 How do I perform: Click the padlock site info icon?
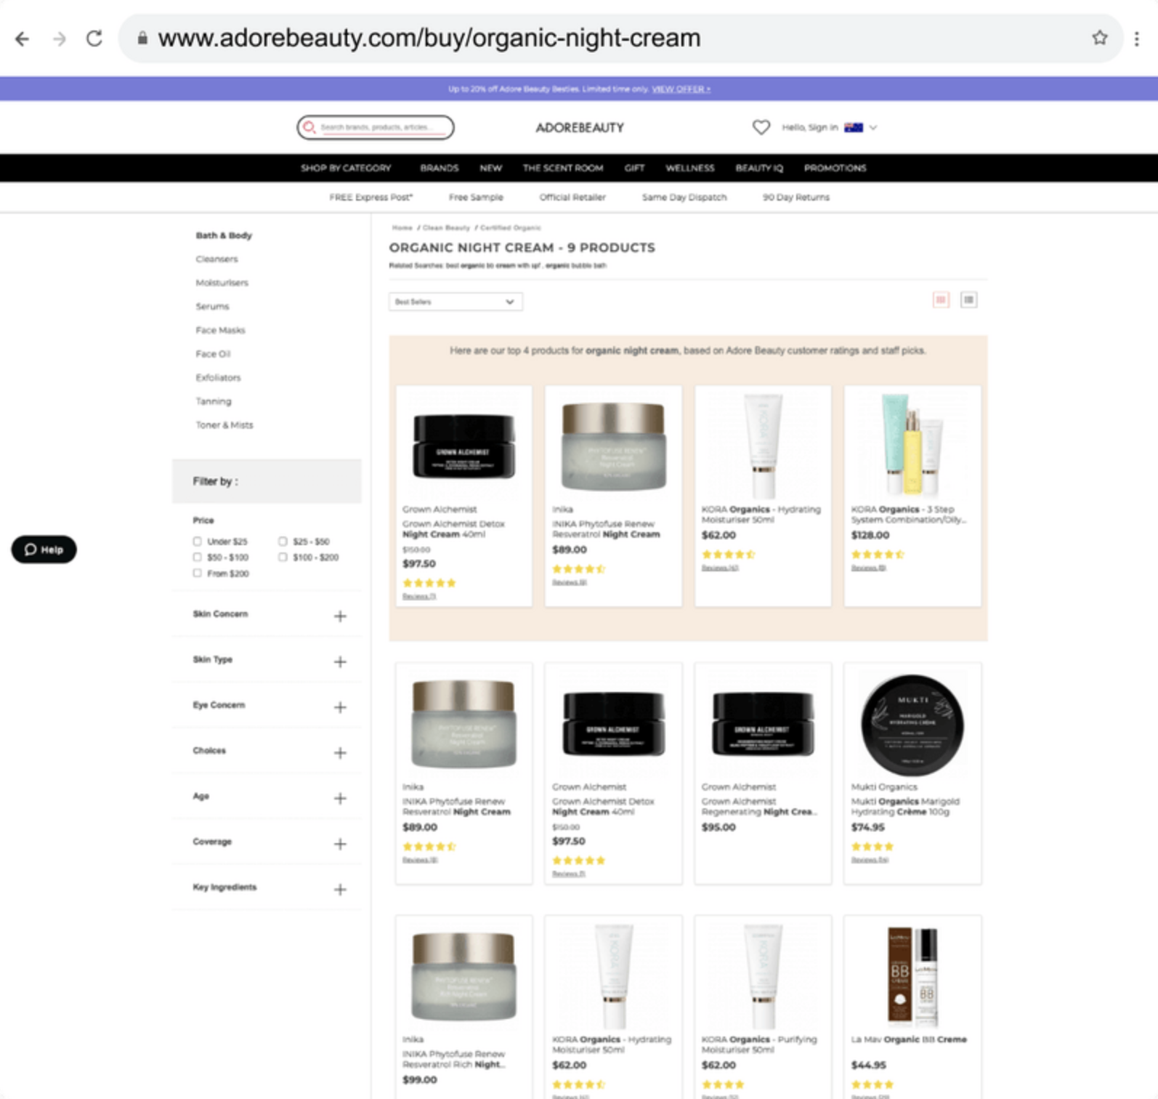click(143, 38)
